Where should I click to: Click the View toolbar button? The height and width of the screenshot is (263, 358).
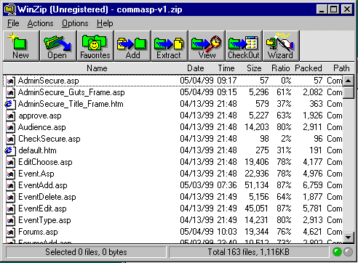(x=207, y=46)
